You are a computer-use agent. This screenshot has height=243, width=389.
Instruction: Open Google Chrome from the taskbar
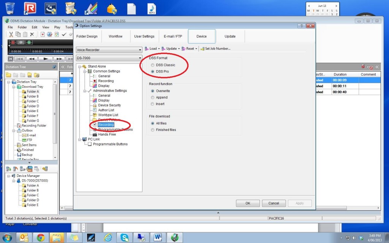point(41,238)
